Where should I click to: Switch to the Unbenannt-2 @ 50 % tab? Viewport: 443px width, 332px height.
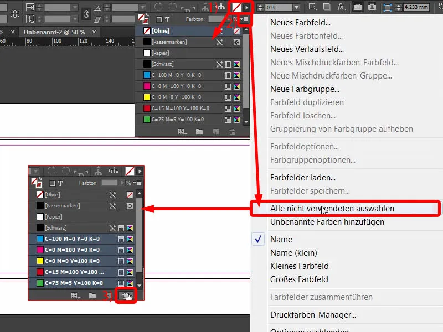[54, 32]
